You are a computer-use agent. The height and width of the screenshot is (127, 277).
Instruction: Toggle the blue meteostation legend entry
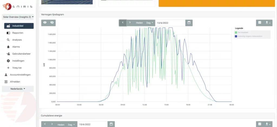point(249,36)
